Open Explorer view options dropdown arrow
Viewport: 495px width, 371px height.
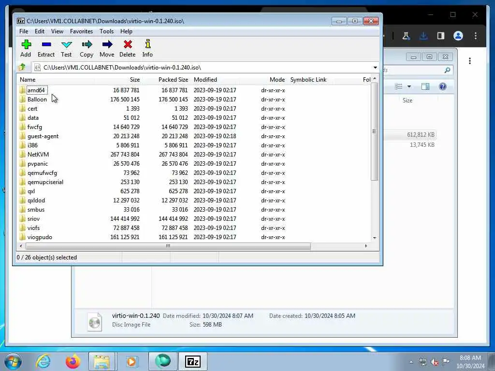409,86
